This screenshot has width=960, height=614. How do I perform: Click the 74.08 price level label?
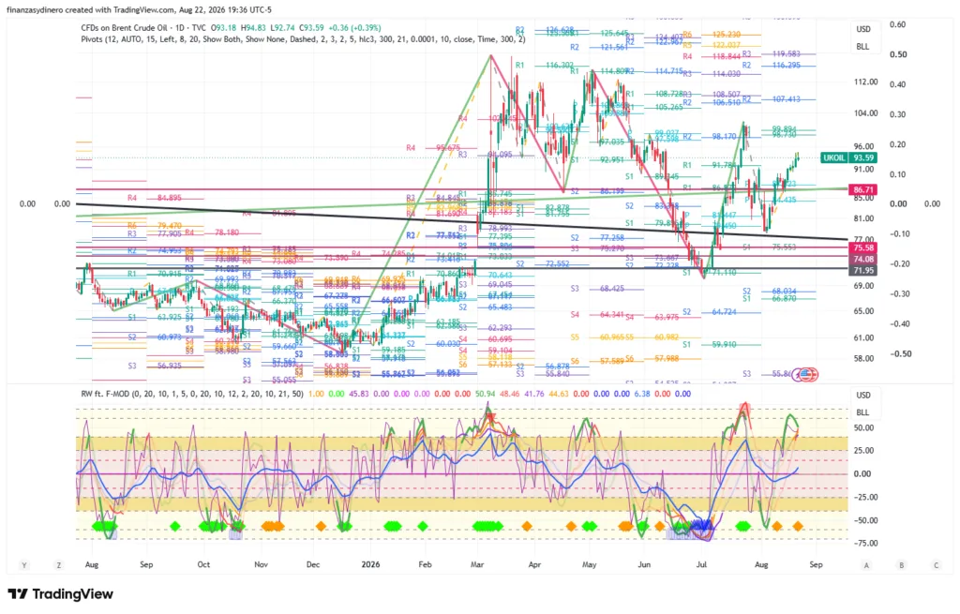coord(862,259)
